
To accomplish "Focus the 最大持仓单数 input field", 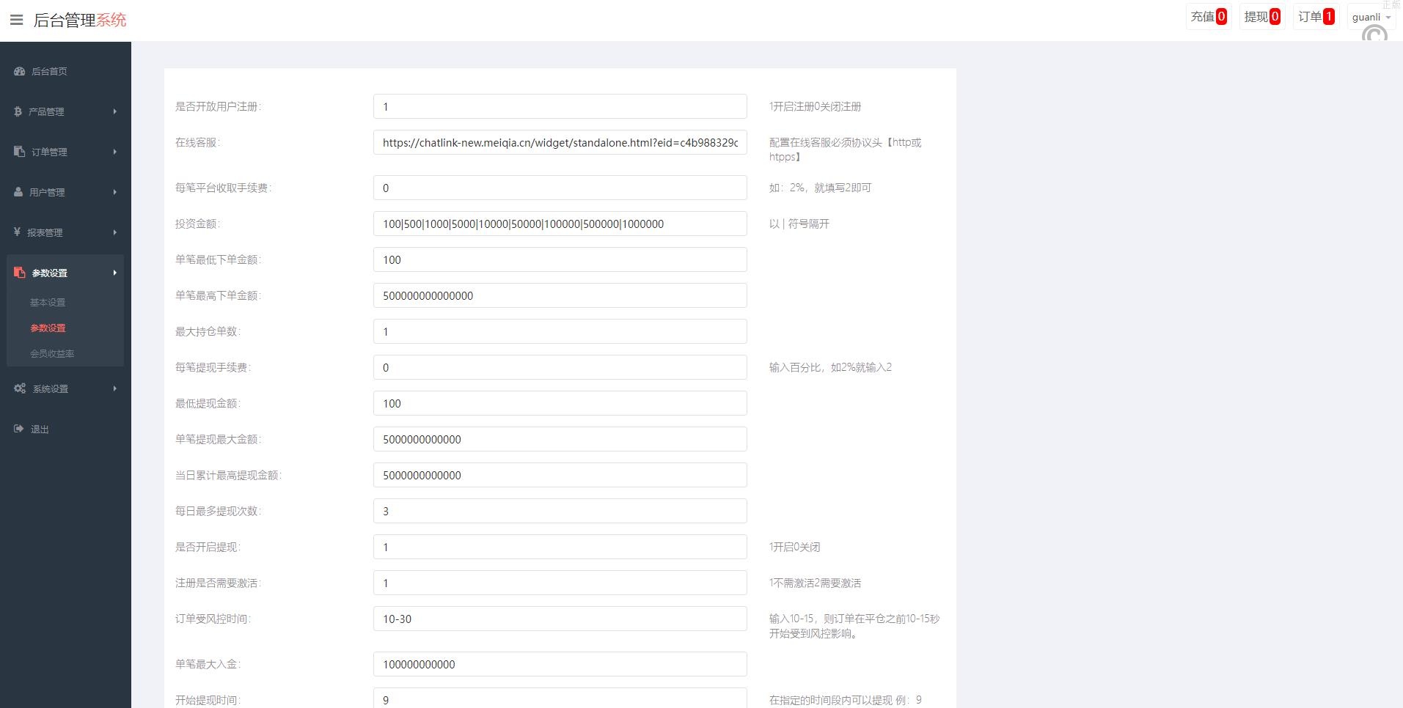I will coord(560,331).
